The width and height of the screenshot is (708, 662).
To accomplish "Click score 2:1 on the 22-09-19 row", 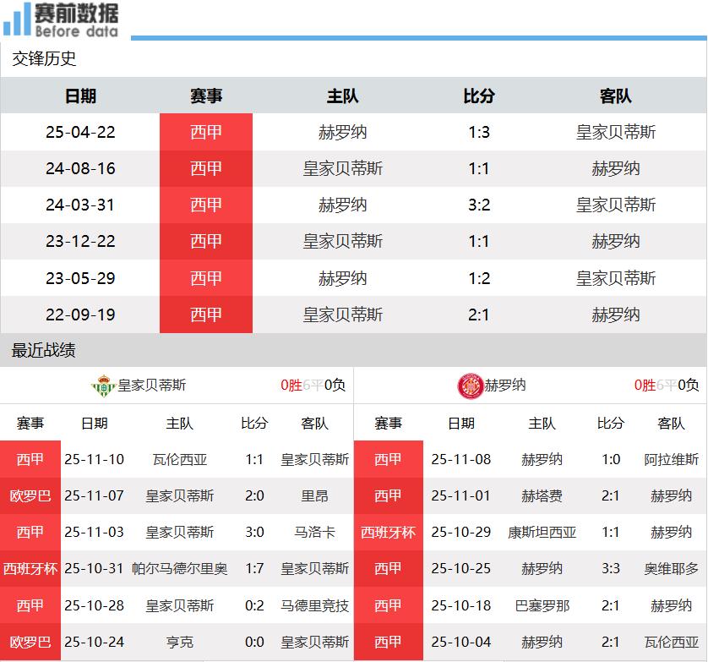I will tap(479, 315).
